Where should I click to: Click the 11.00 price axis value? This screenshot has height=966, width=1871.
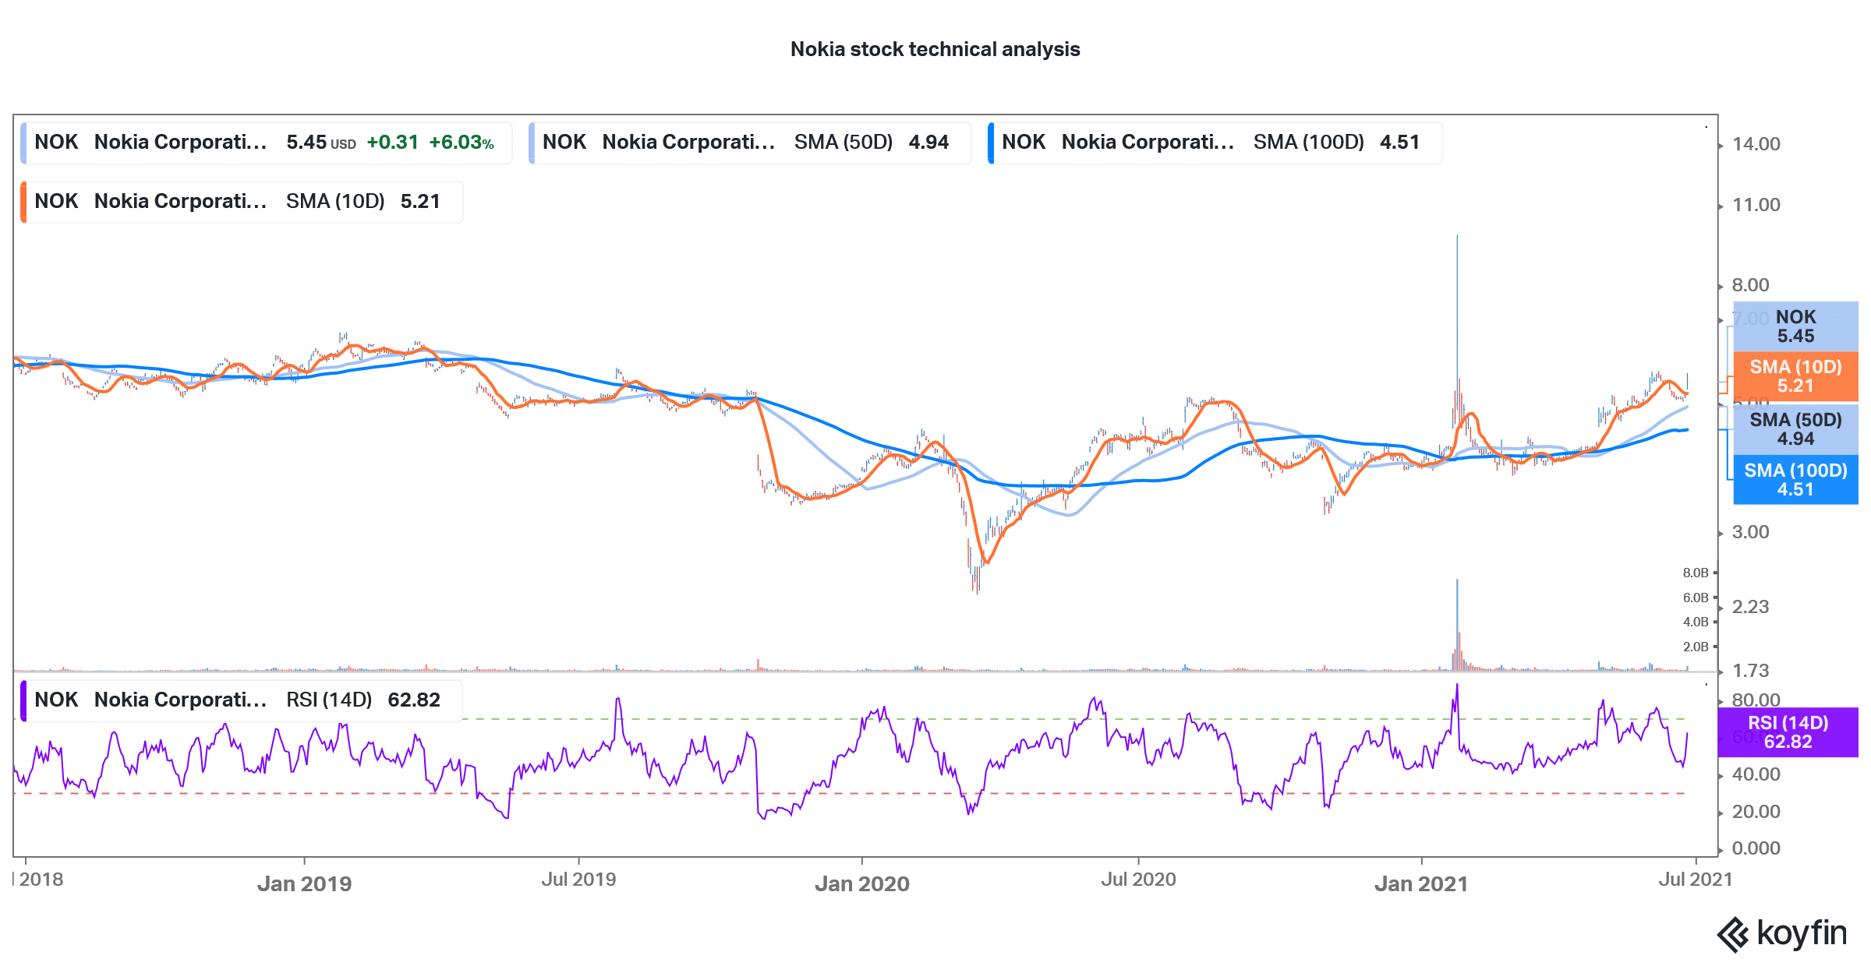click(x=1756, y=205)
